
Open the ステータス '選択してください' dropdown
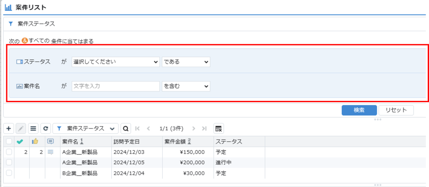[115, 61]
